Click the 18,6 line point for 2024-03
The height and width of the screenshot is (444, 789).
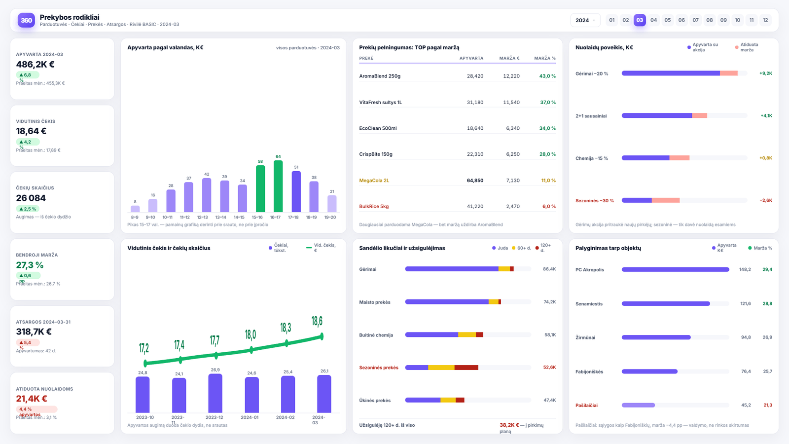[322, 336]
